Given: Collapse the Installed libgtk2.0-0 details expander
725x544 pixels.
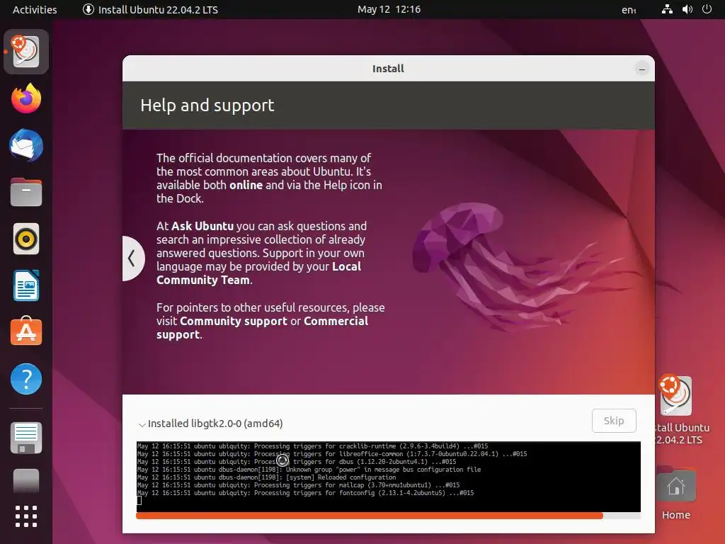Looking at the screenshot, I should point(142,424).
